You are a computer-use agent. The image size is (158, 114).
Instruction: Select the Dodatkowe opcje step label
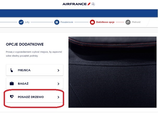(105, 22)
